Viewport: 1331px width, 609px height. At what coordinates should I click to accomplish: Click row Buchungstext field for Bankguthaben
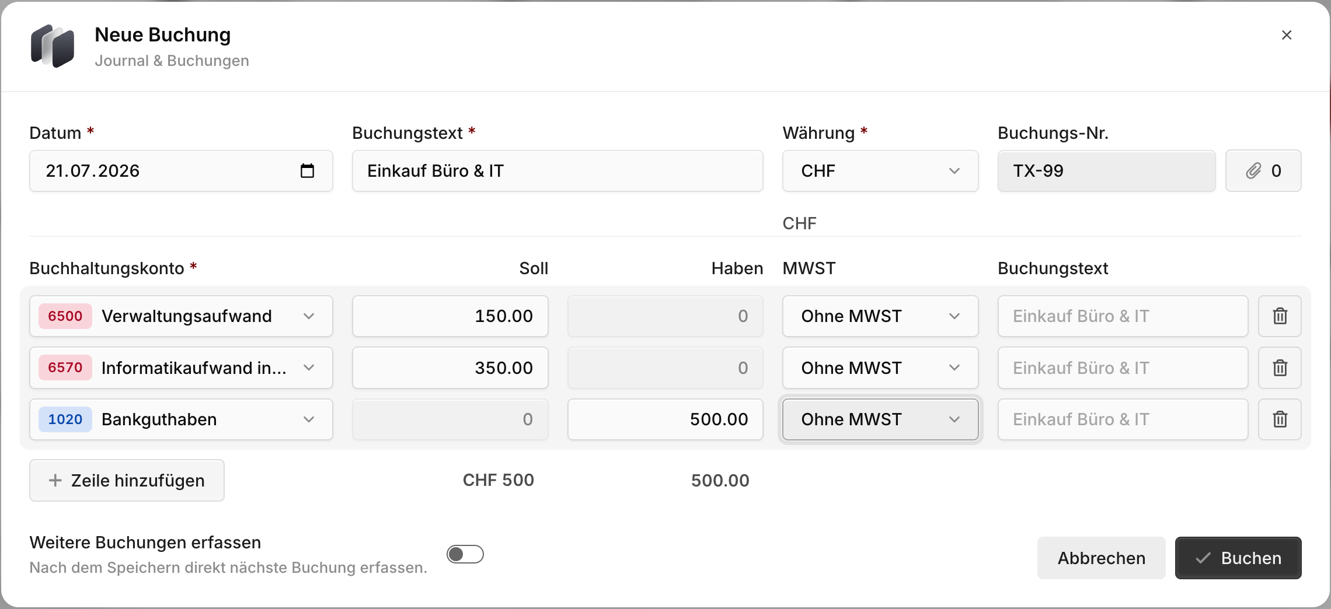click(x=1123, y=419)
